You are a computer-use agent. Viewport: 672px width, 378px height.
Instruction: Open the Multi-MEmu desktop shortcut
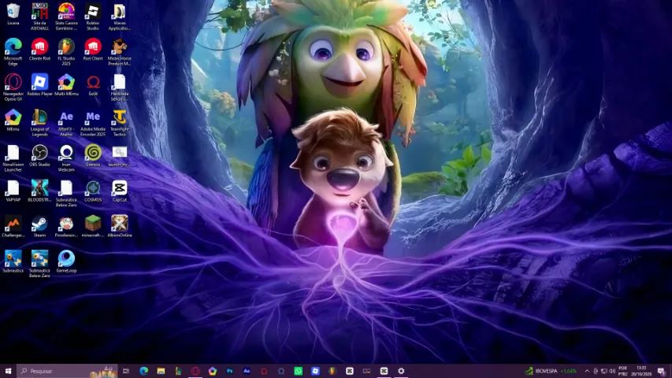[66, 85]
